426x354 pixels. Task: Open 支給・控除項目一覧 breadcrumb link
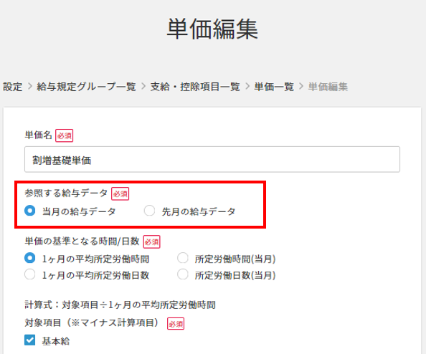(195, 87)
